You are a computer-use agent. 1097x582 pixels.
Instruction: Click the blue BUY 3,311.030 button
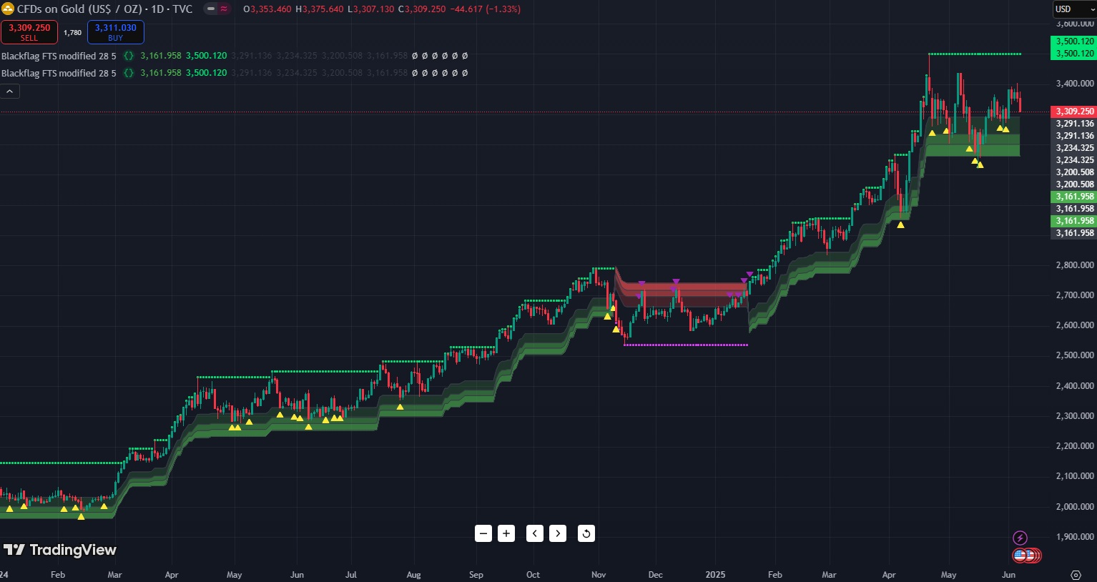pos(116,32)
